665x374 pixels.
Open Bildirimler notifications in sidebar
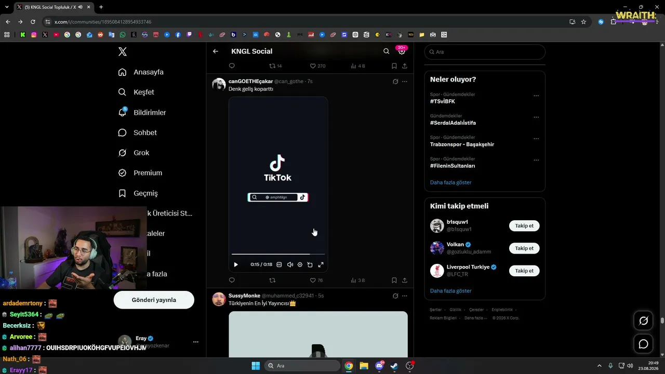pyautogui.click(x=142, y=112)
